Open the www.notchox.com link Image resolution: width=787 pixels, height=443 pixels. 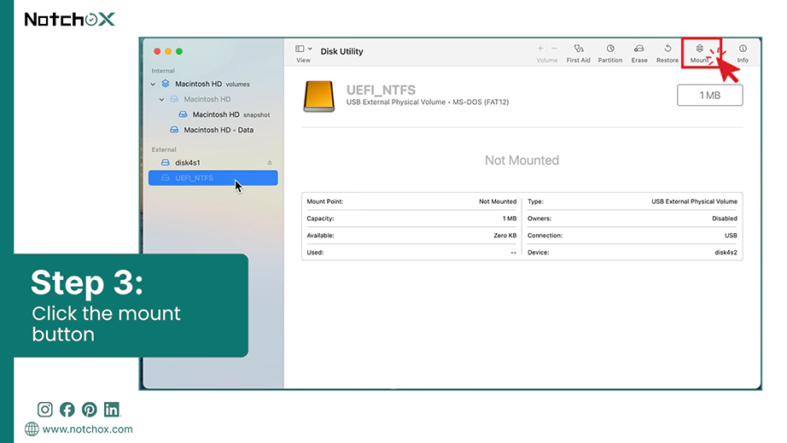[x=87, y=429]
